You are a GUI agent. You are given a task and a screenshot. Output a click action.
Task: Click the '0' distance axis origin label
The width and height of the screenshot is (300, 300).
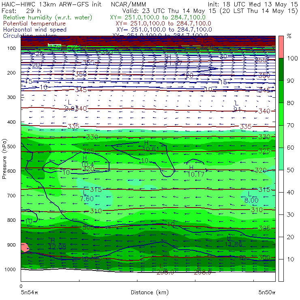pos(21,286)
